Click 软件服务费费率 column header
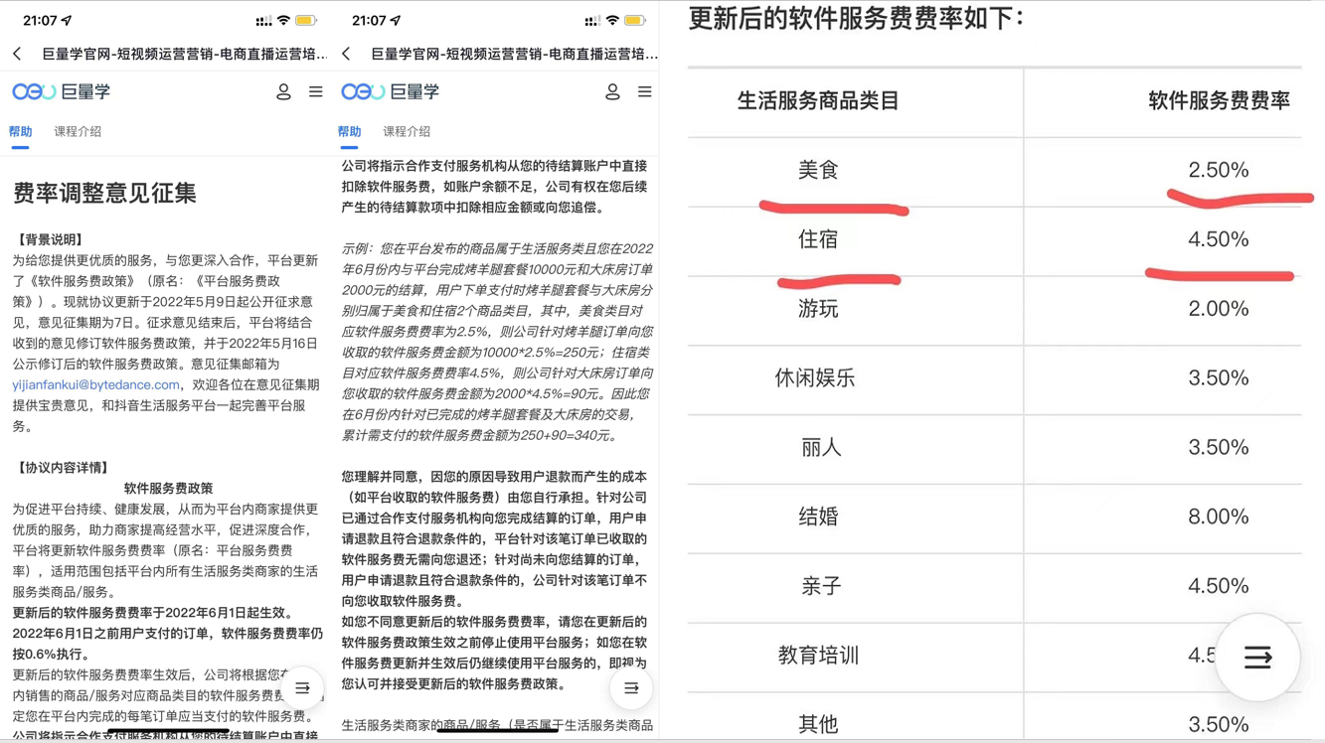Viewport: 1325px width, 743px height. point(1219,100)
